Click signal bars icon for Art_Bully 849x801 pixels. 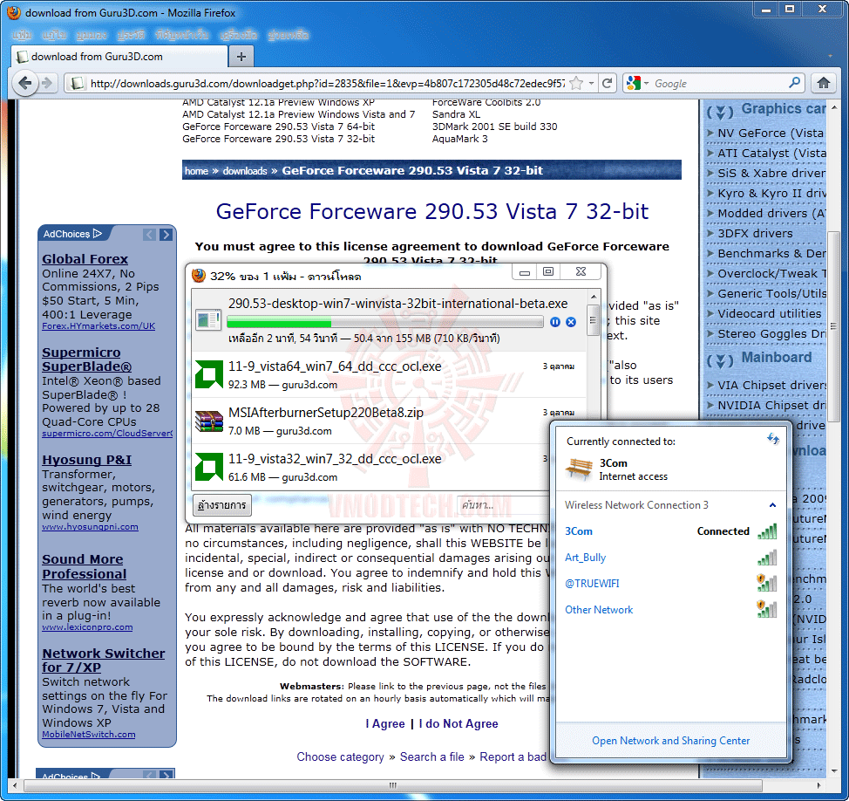click(x=767, y=558)
